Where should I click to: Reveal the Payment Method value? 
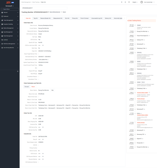click(43, 159)
